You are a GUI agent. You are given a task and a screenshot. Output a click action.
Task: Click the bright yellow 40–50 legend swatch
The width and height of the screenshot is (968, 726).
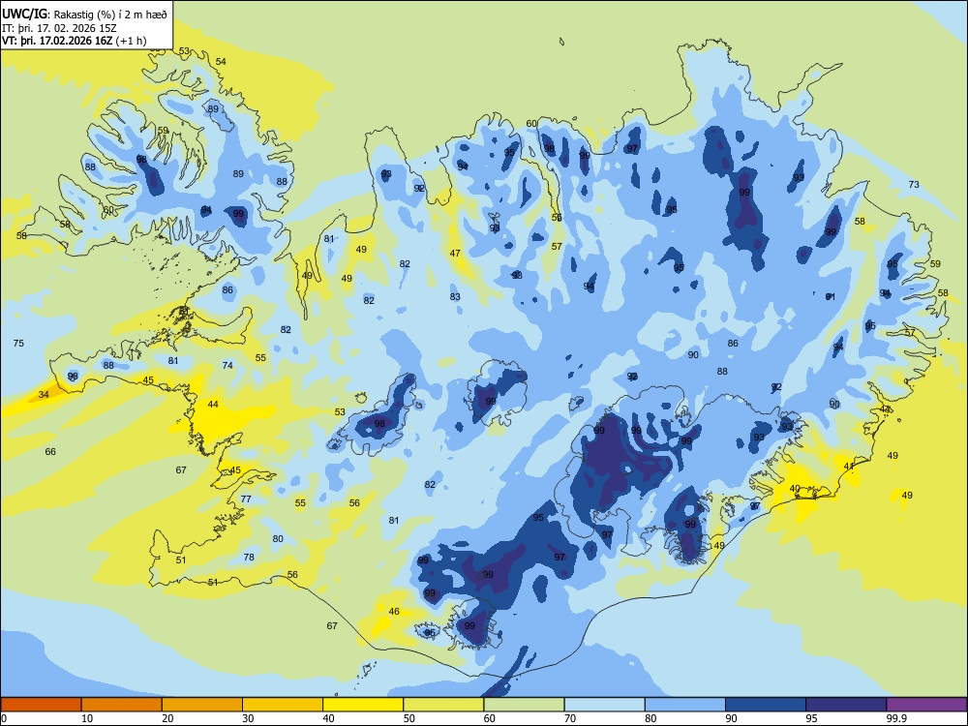click(x=363, y=705)
